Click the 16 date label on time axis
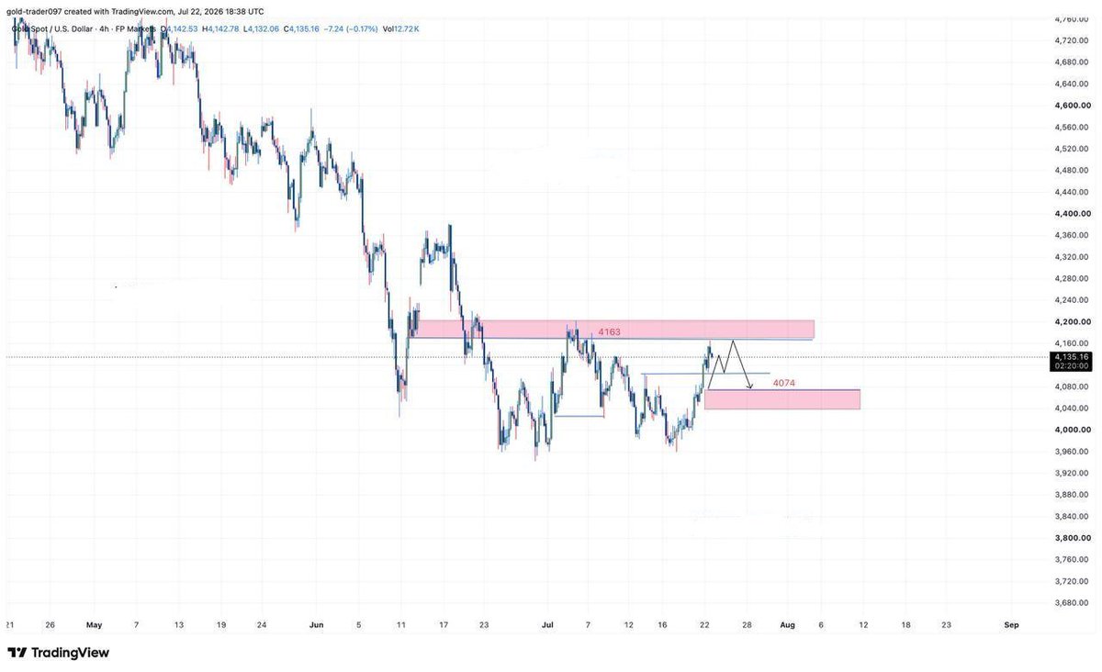Screen dimensions: 1102x672 pyautogui.click(x=662, y=625)
